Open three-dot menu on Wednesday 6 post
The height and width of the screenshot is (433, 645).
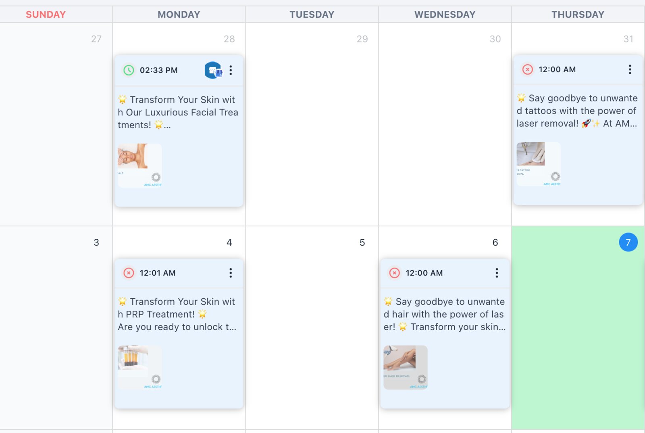(497, 273)
